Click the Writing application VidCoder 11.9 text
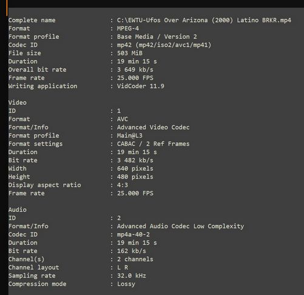The width and height of the screenshot is (304, 295). (x=141, y=86)
